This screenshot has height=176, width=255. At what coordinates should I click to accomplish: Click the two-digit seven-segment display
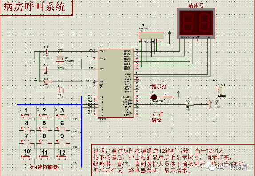pos(196,24)
